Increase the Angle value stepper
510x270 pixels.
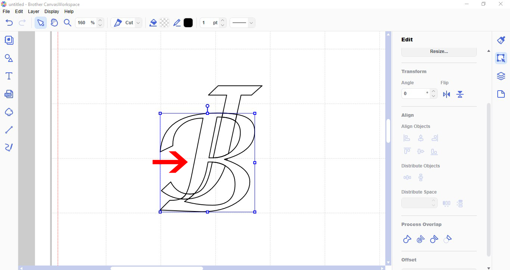tap(433, 91)
